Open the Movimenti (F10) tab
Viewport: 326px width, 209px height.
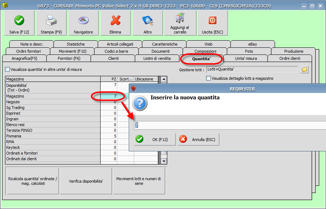pos(72,51)
